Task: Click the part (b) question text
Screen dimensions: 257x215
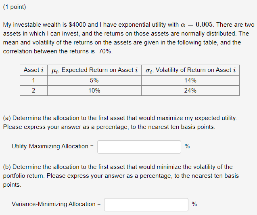Action: click(x=121, y=176)
